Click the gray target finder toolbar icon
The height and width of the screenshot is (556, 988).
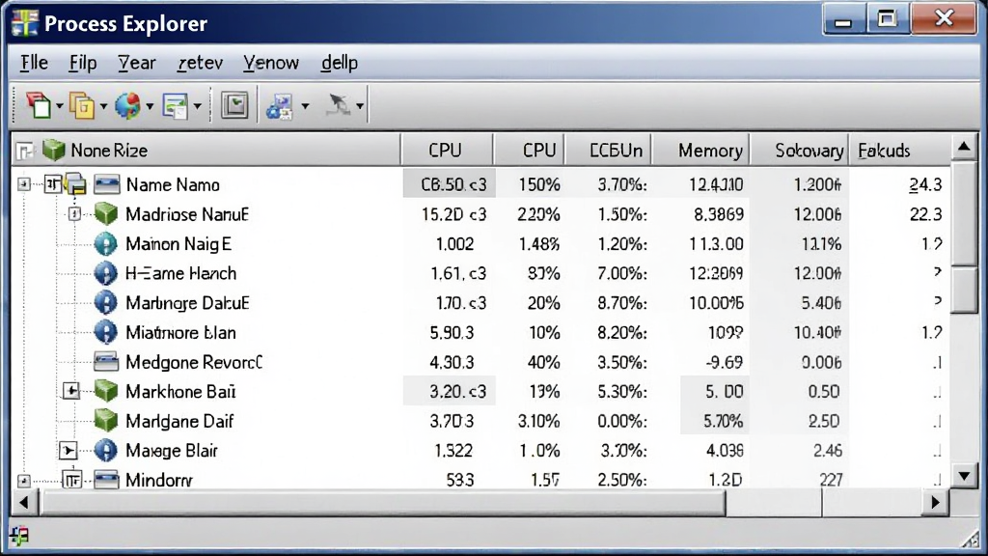coord(338,105)
